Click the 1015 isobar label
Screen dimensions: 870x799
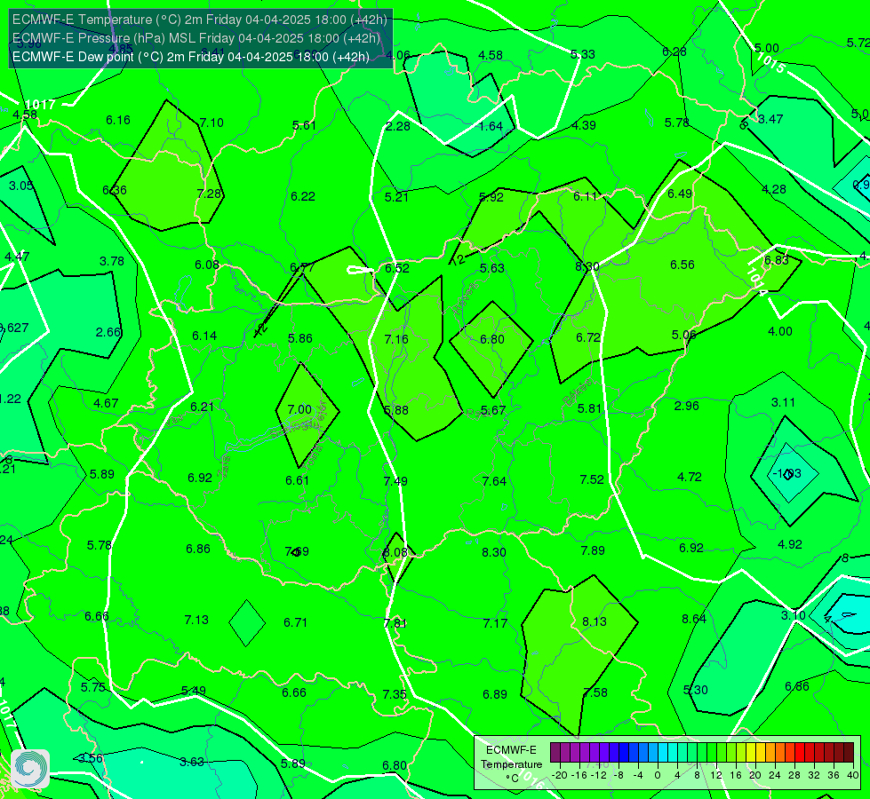tap(771, 64)
